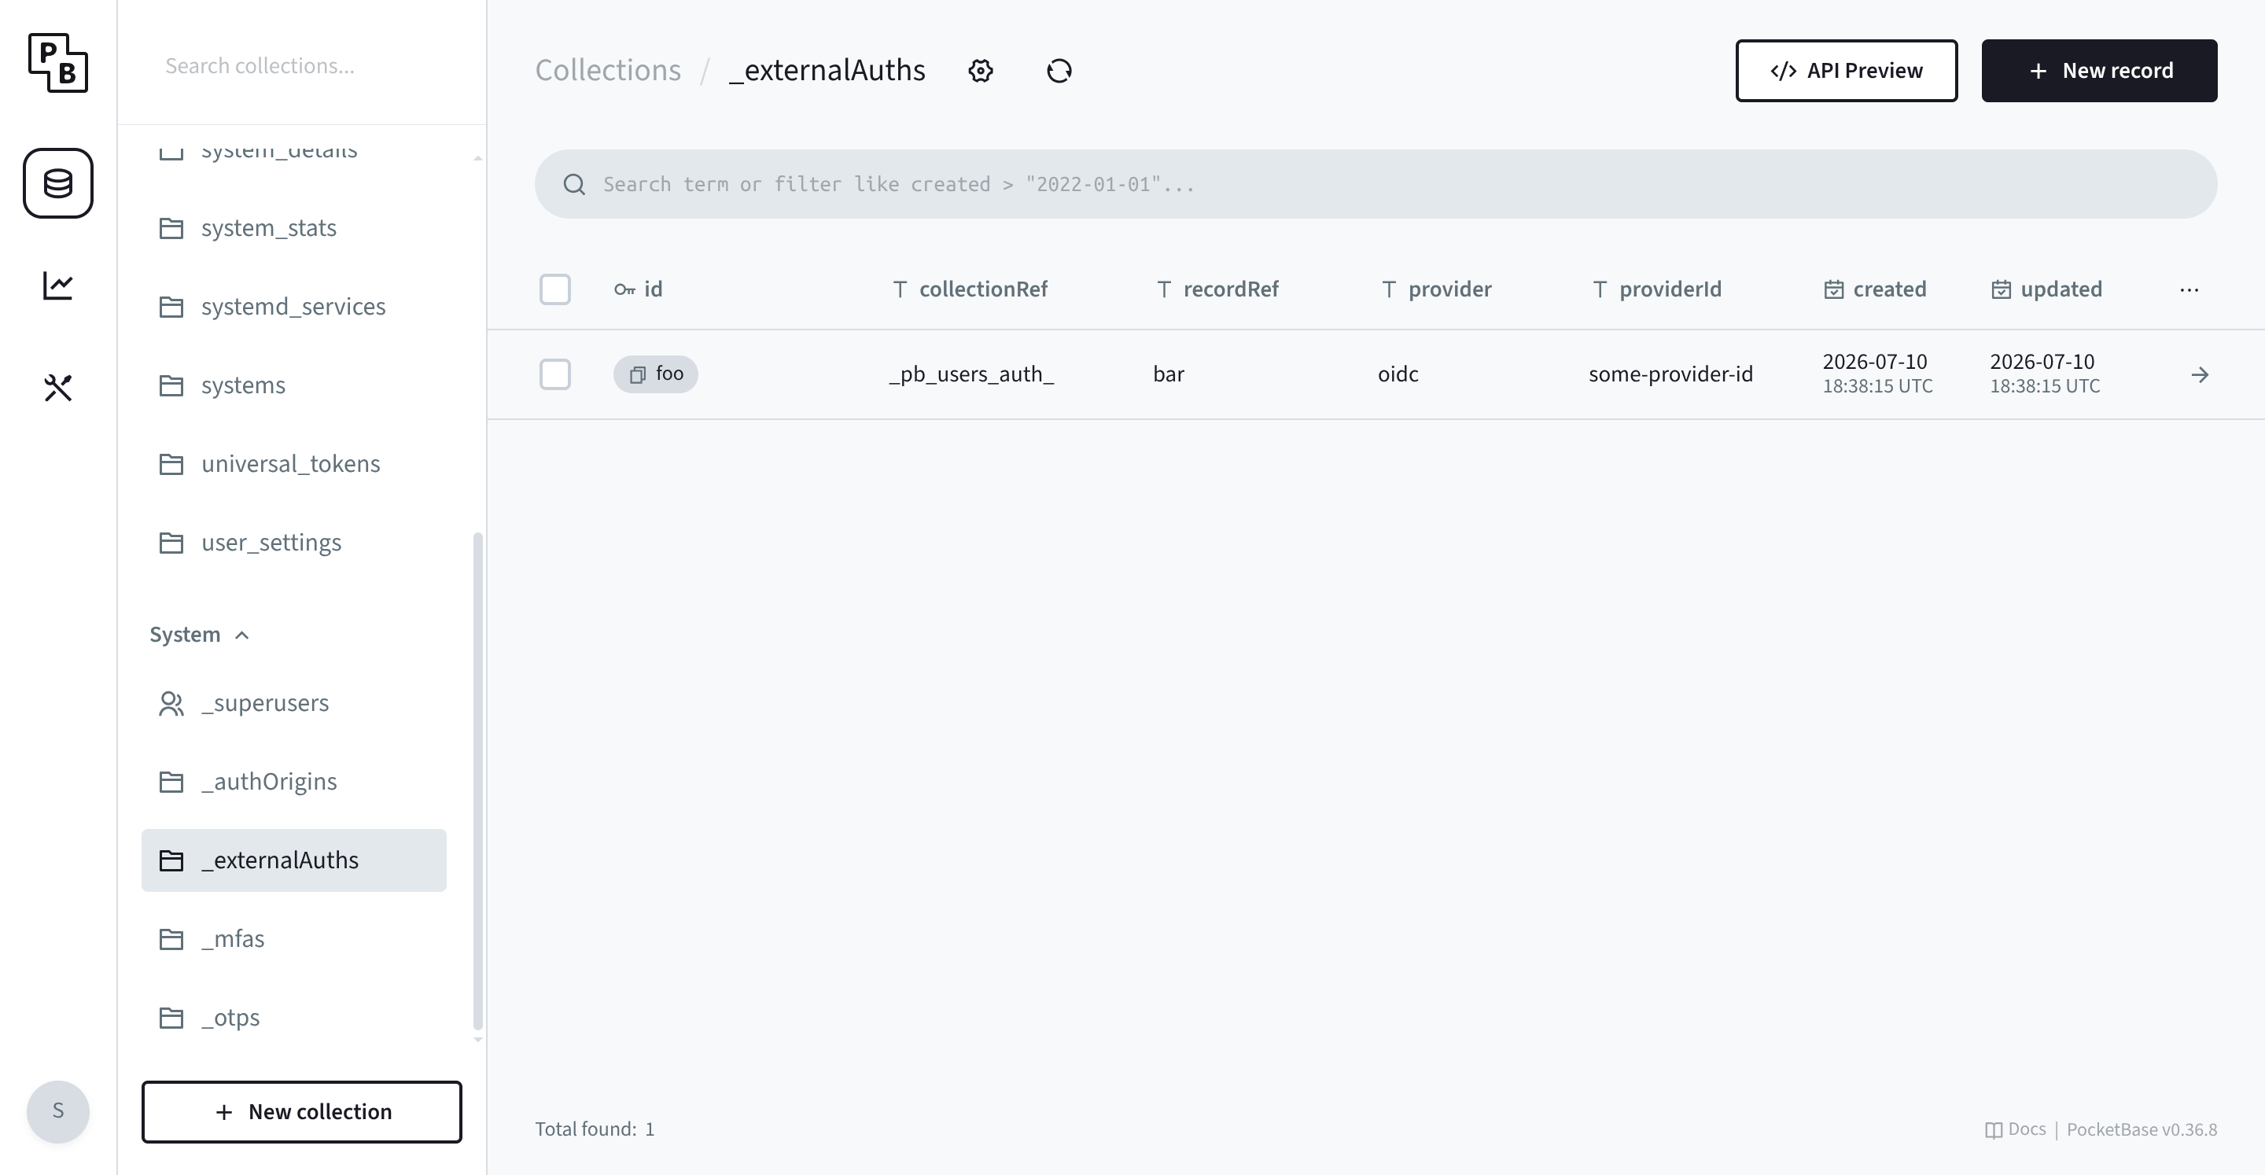Sort by the providerId column
2265x1175 pixels.
1656,289
